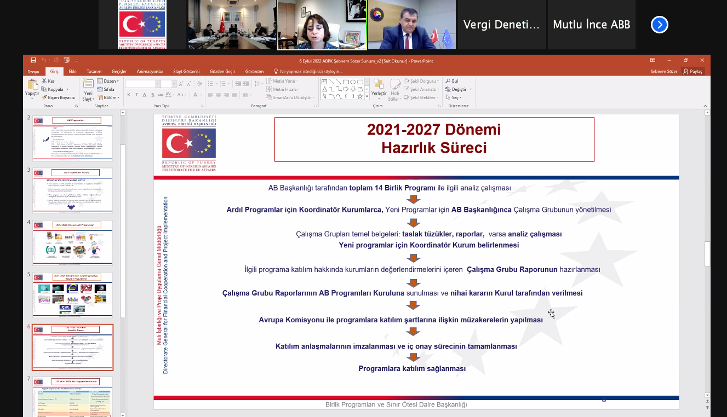Open Bul (Find) with magnifier icon
The width and height of the screenshot is (727, 417).
coord(451,81)
